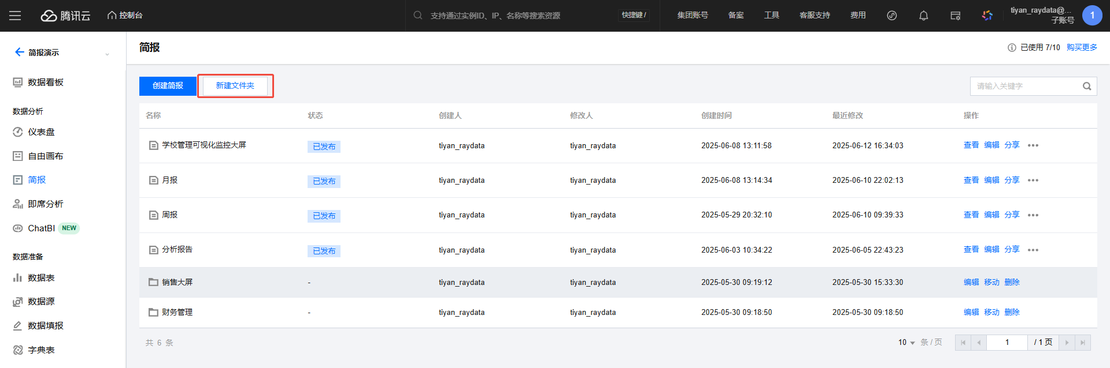The image size is (1110, 368).
Task: Expand the 简报演示 project dropdown
Action: [x=107, y=54]
